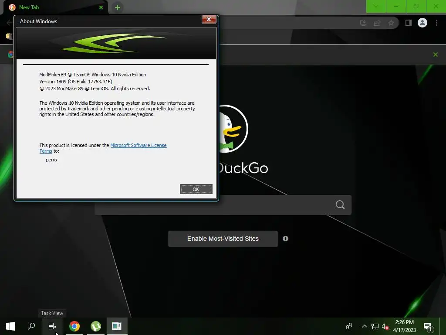Minimize the Chrome window
This screenshot has width=446, height=335.
396,6
